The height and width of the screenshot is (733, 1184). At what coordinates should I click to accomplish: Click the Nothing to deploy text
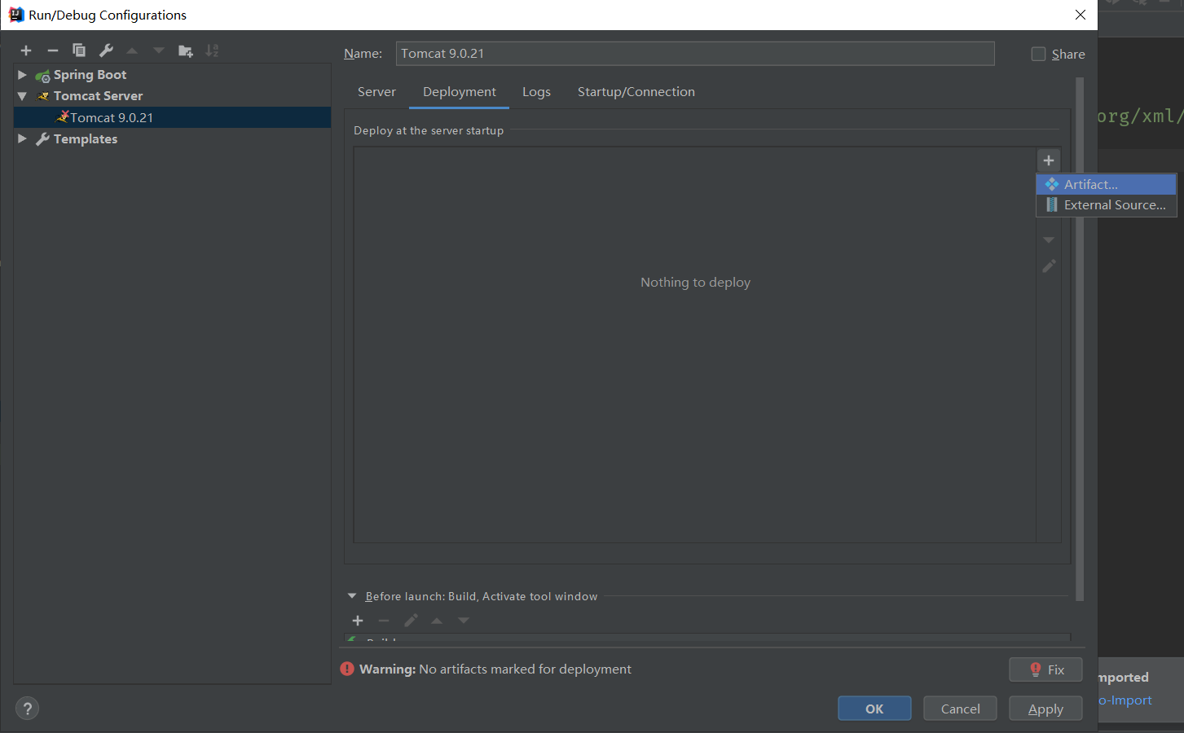point(695,282)
